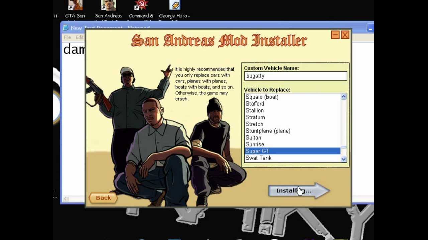
Task: Click the Installing arrow button
Action: tap(299, 191)
